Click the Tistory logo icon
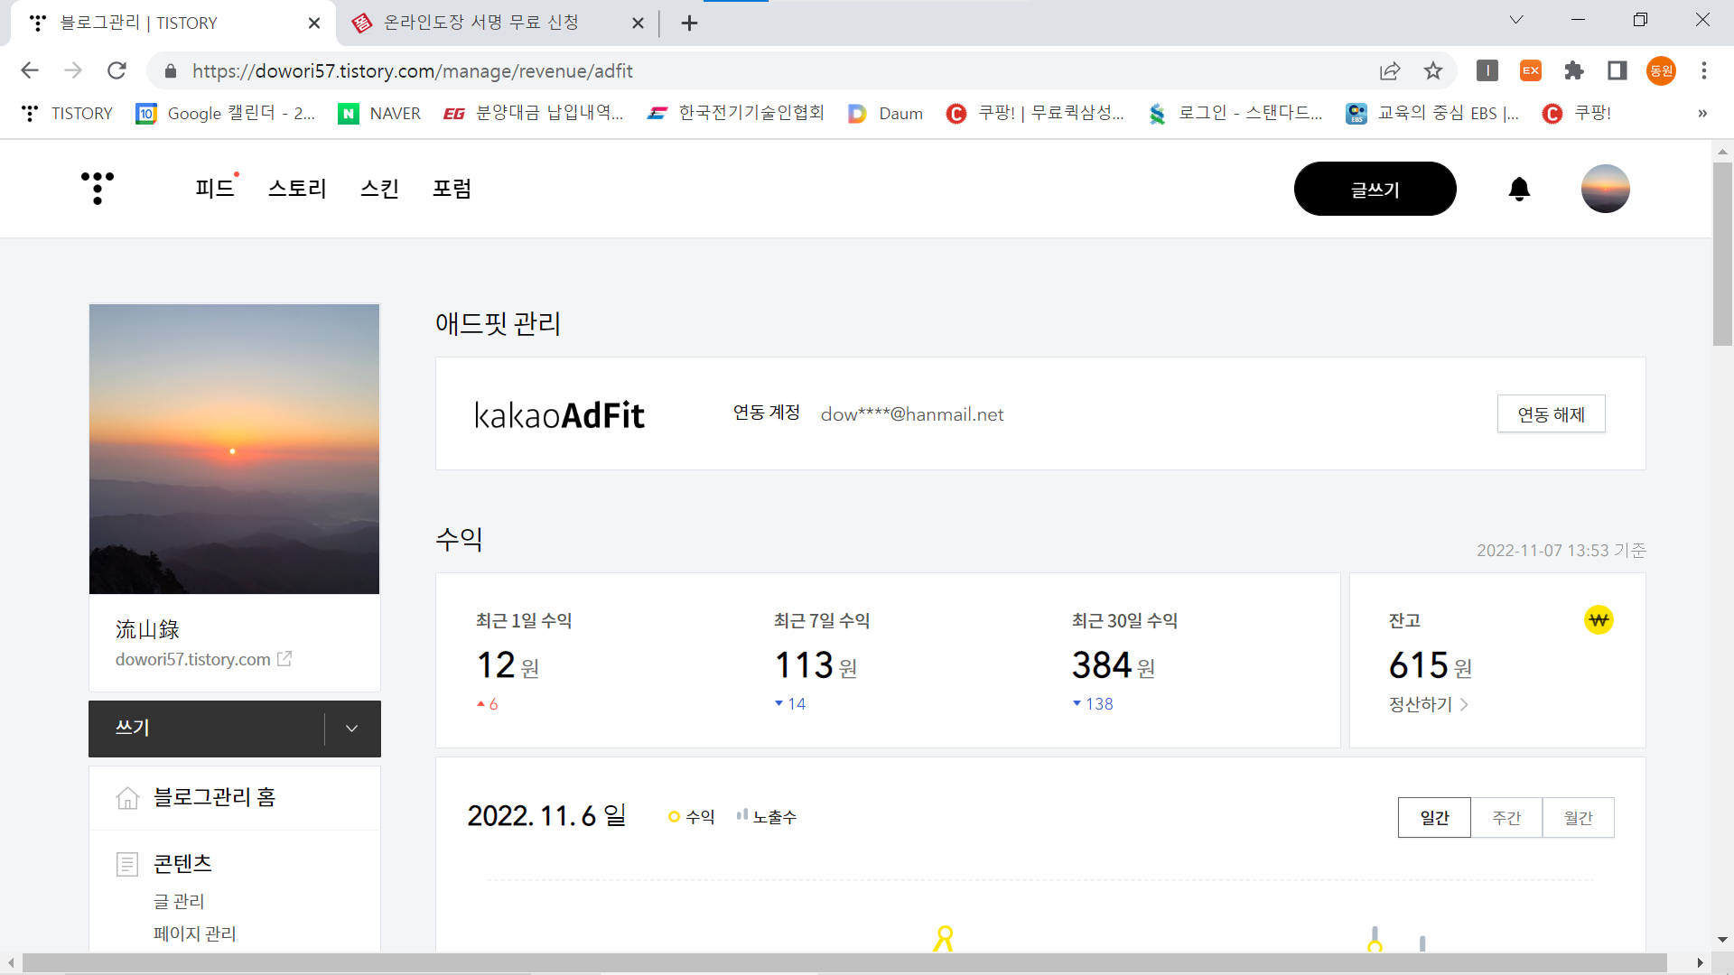Screen dimensions: 1734x975 point(98,188)
